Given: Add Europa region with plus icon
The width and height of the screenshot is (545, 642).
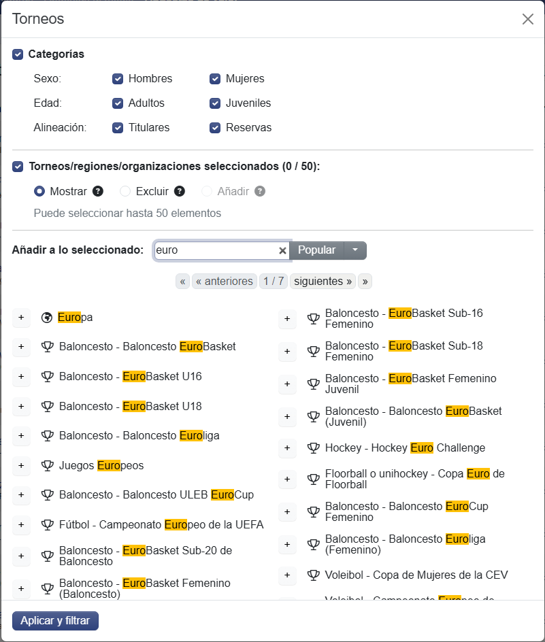Looking at the screenshot, I should pos(21,318).
